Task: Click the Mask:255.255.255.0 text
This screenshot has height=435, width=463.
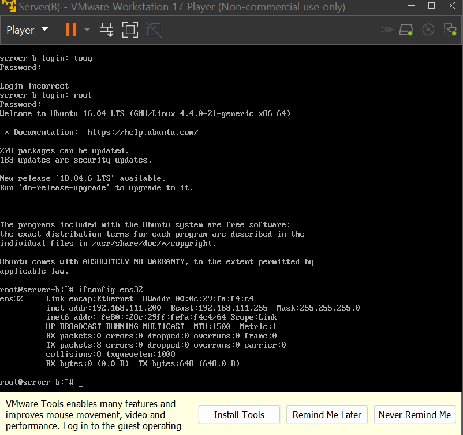Action: (318, 308)
